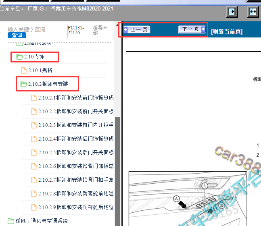
Task: Go to next page with 下一页
Action: [192, 29]
